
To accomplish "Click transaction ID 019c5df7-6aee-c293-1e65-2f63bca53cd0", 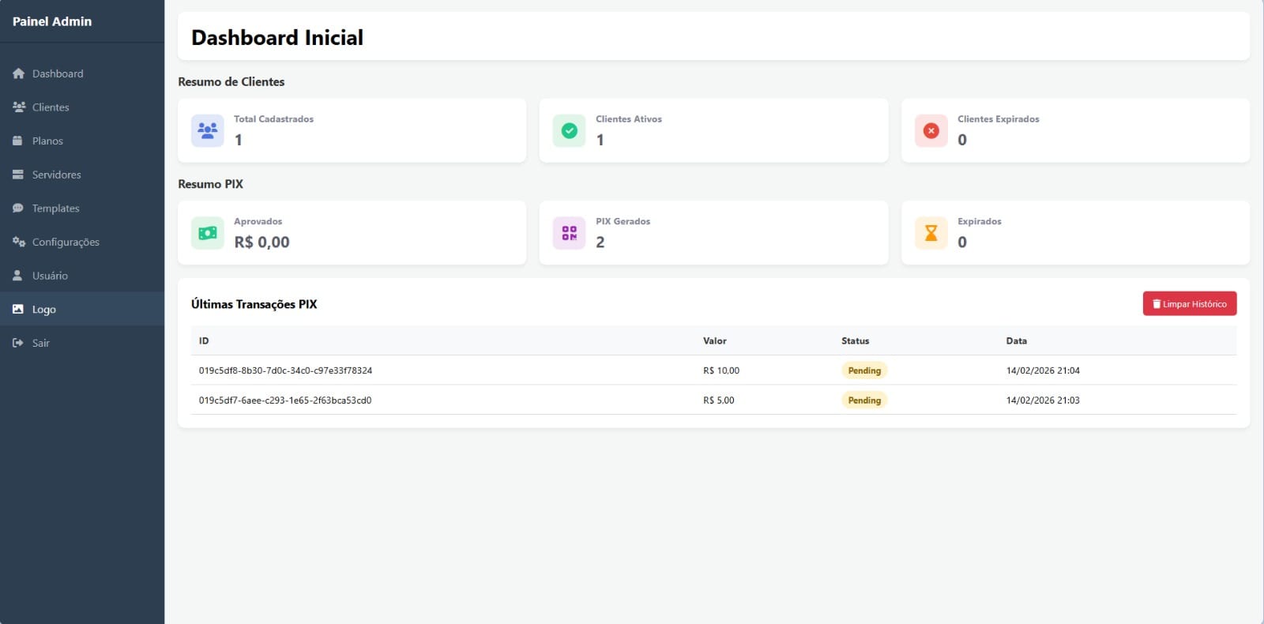I will [x=285, y=400].
